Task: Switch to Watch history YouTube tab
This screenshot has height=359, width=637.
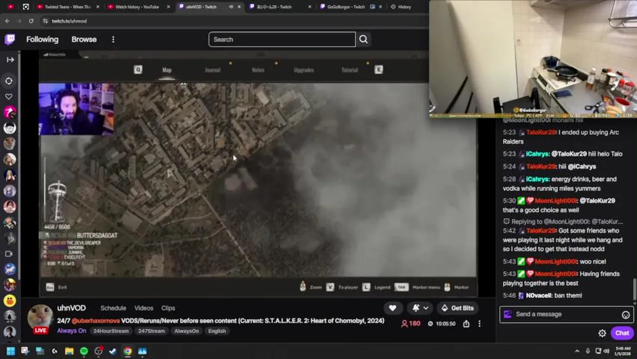Action: point(137,7)
